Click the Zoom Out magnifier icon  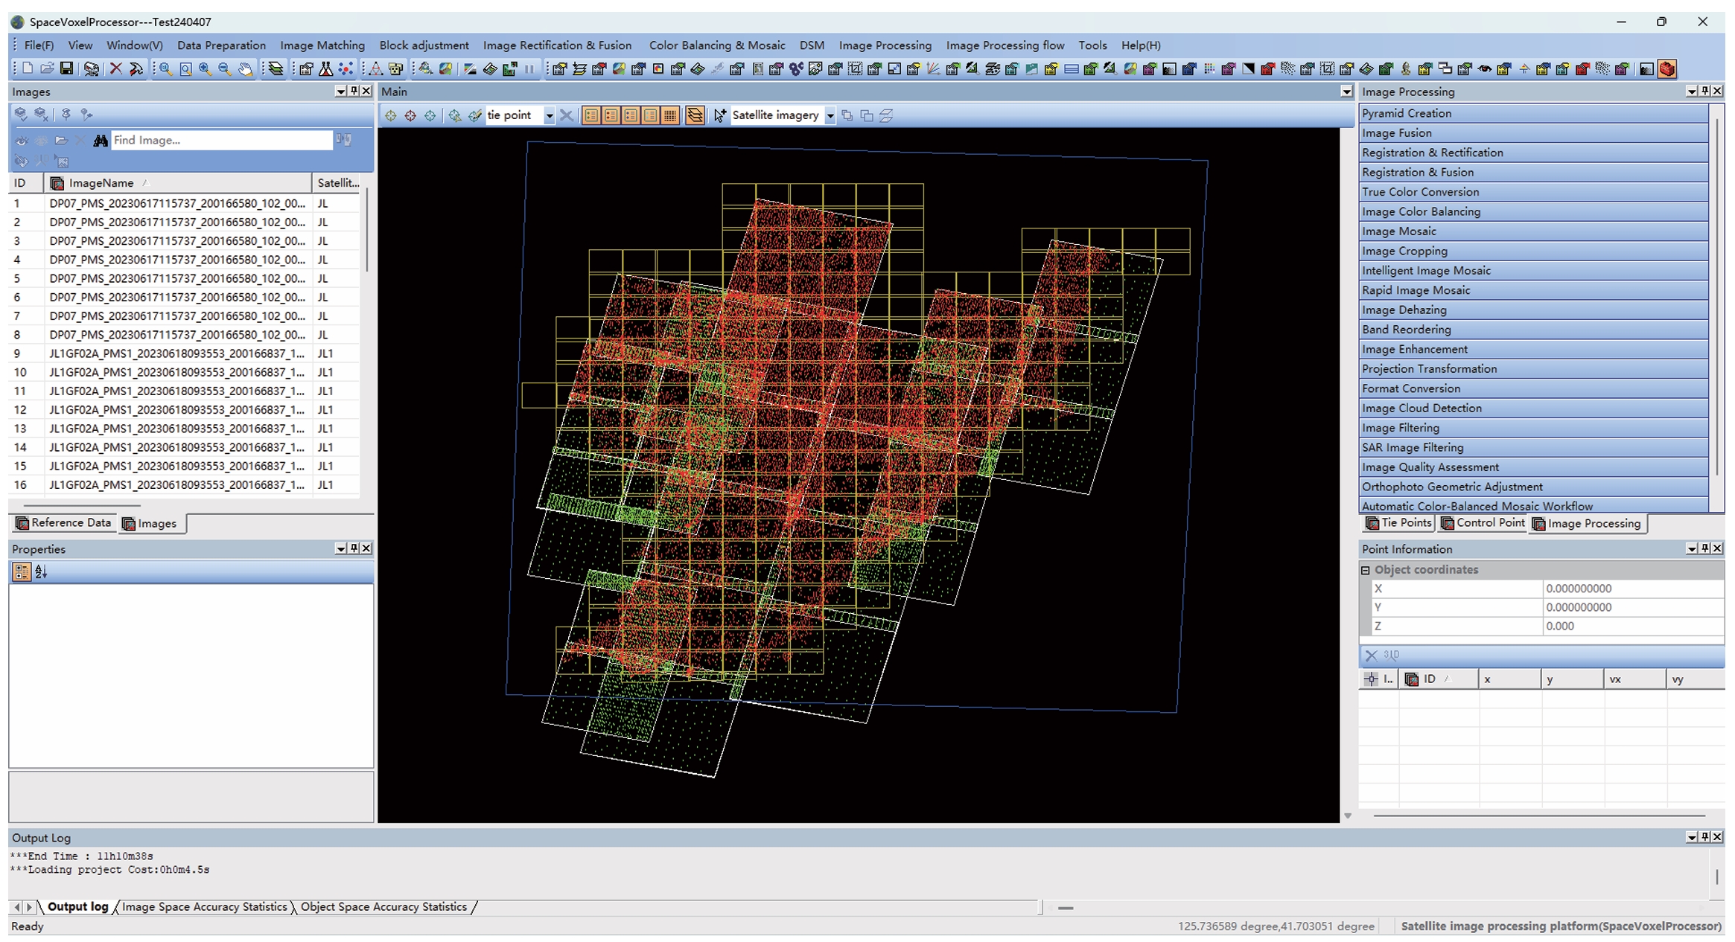pyautogui.click(x=225, y=69)
